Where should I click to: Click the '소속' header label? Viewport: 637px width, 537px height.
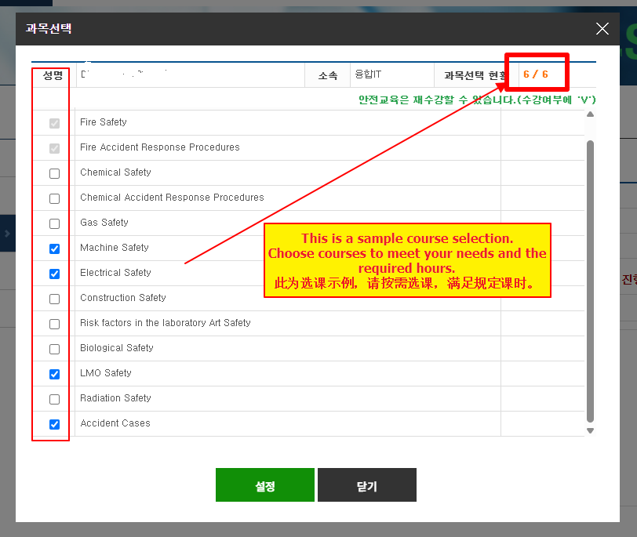tap(328, 75)
